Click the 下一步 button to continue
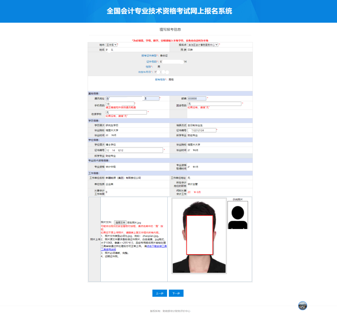 pyautogui.click(x=176, y=293)
